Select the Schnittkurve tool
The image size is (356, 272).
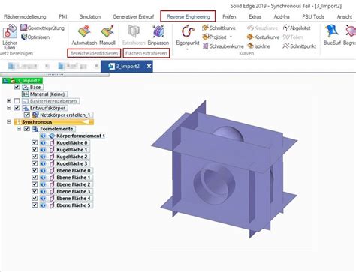[219, 28]
